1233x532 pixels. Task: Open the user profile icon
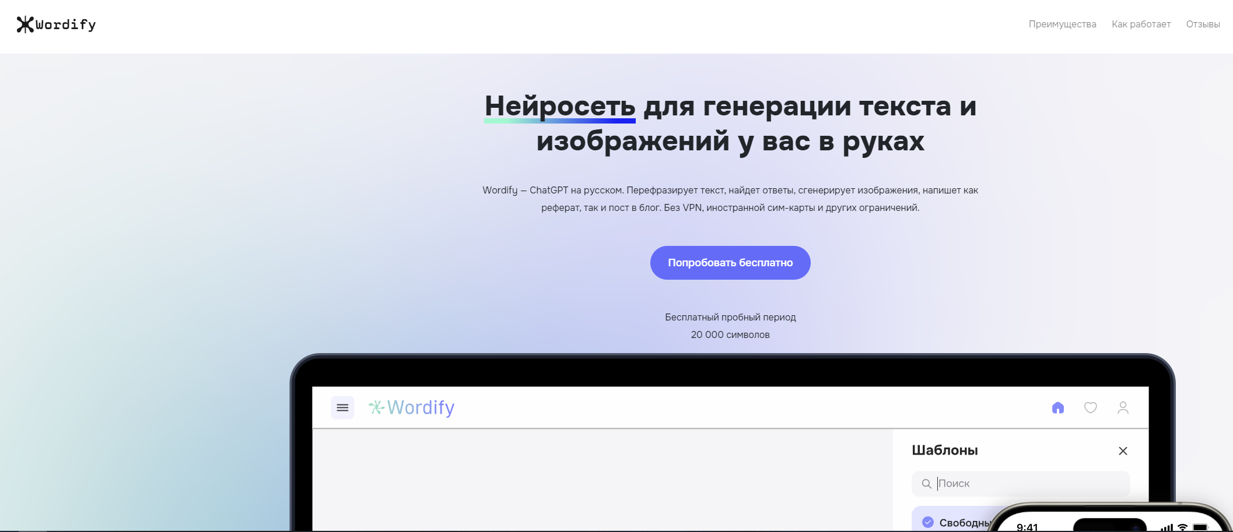pos(1123,408)
